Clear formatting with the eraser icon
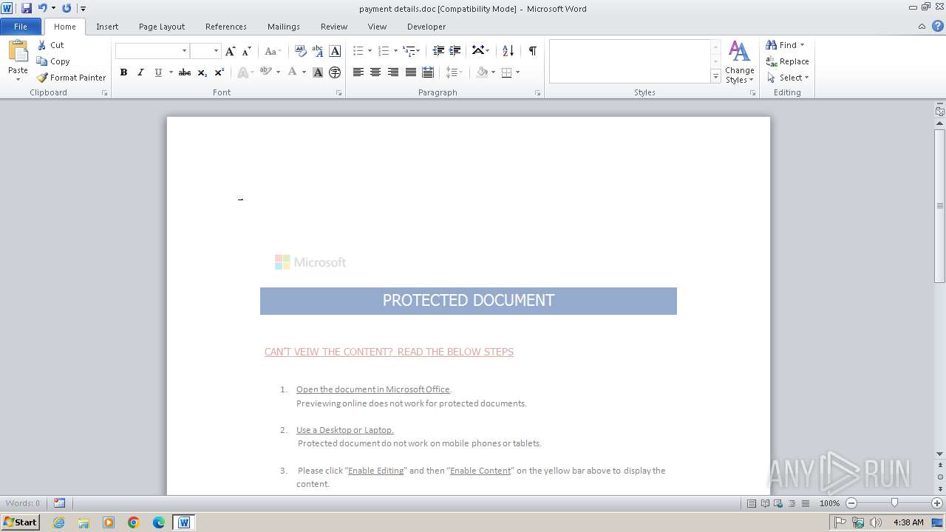Viewport: 946px width, 532px height. [x=301, y=51]
